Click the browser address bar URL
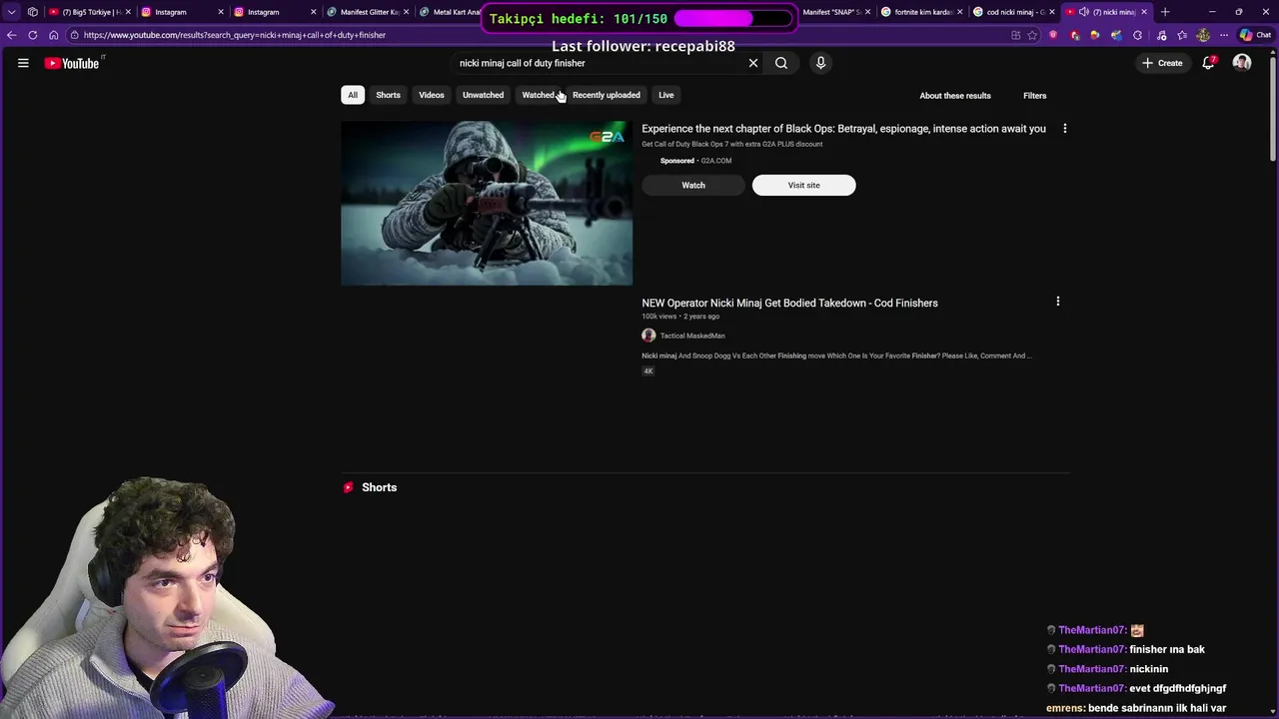This screenshot has width=1279, height=719. tap(235, 35)
